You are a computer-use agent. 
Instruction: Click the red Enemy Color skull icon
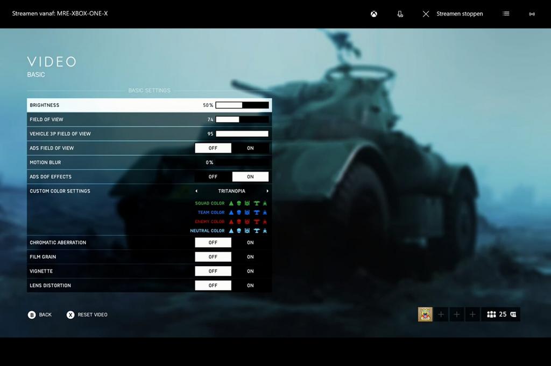click(x=239, y=222)
